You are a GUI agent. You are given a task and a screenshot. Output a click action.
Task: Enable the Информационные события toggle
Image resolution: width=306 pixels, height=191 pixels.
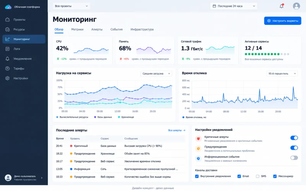[x=294, y=158]
